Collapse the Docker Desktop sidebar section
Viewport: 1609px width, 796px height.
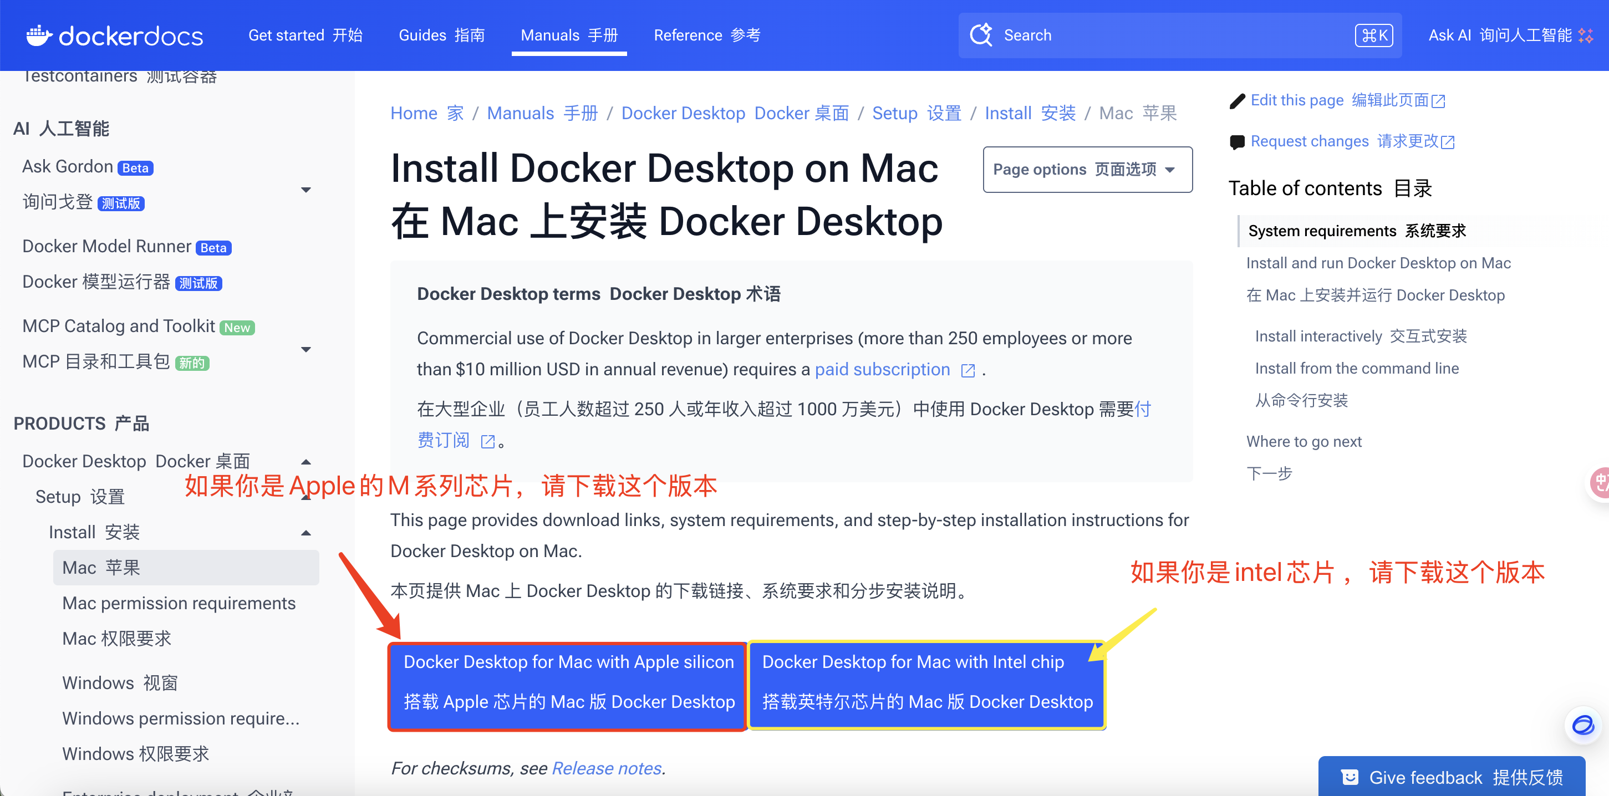coord(306,462)
